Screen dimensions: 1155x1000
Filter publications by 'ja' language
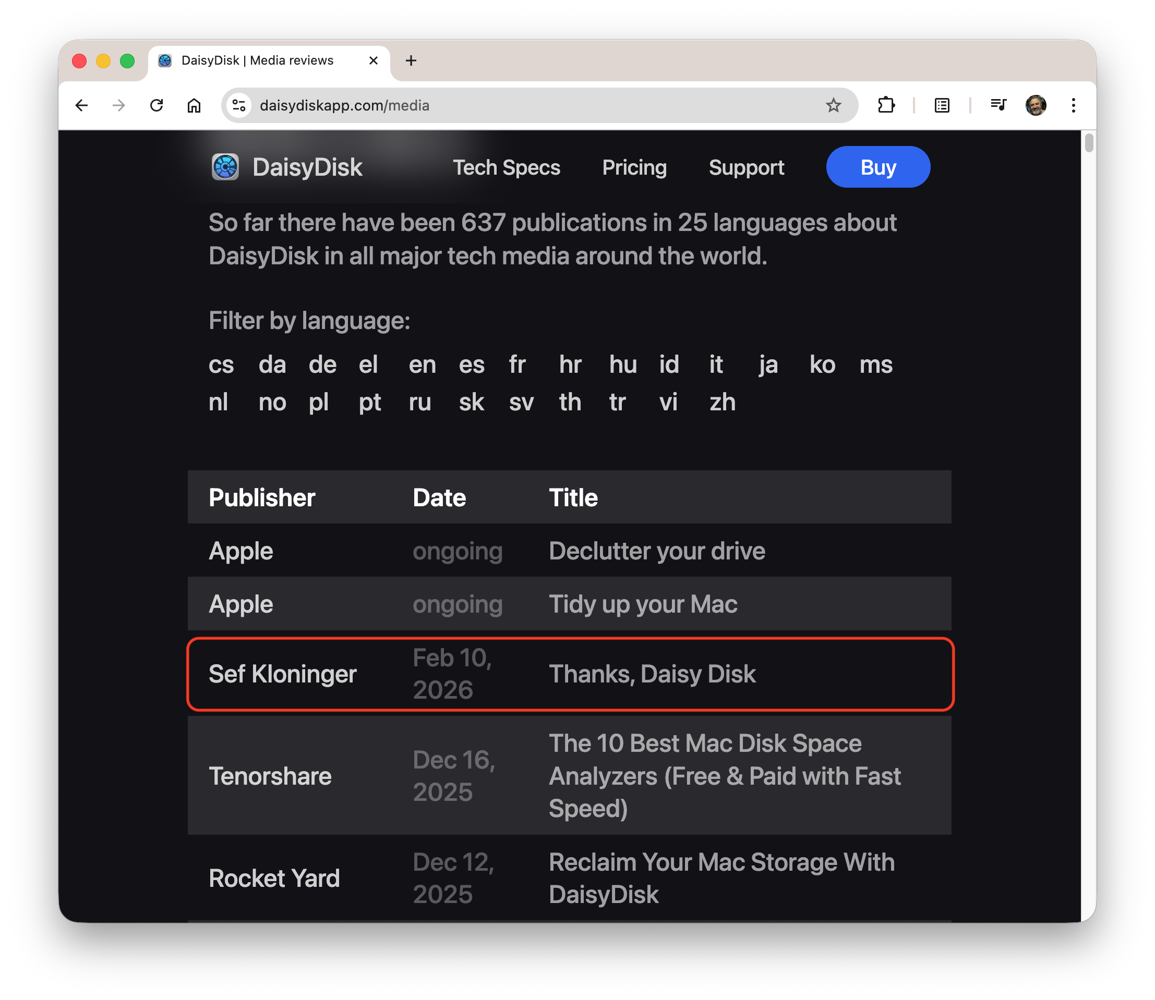[x=768, y=365]
